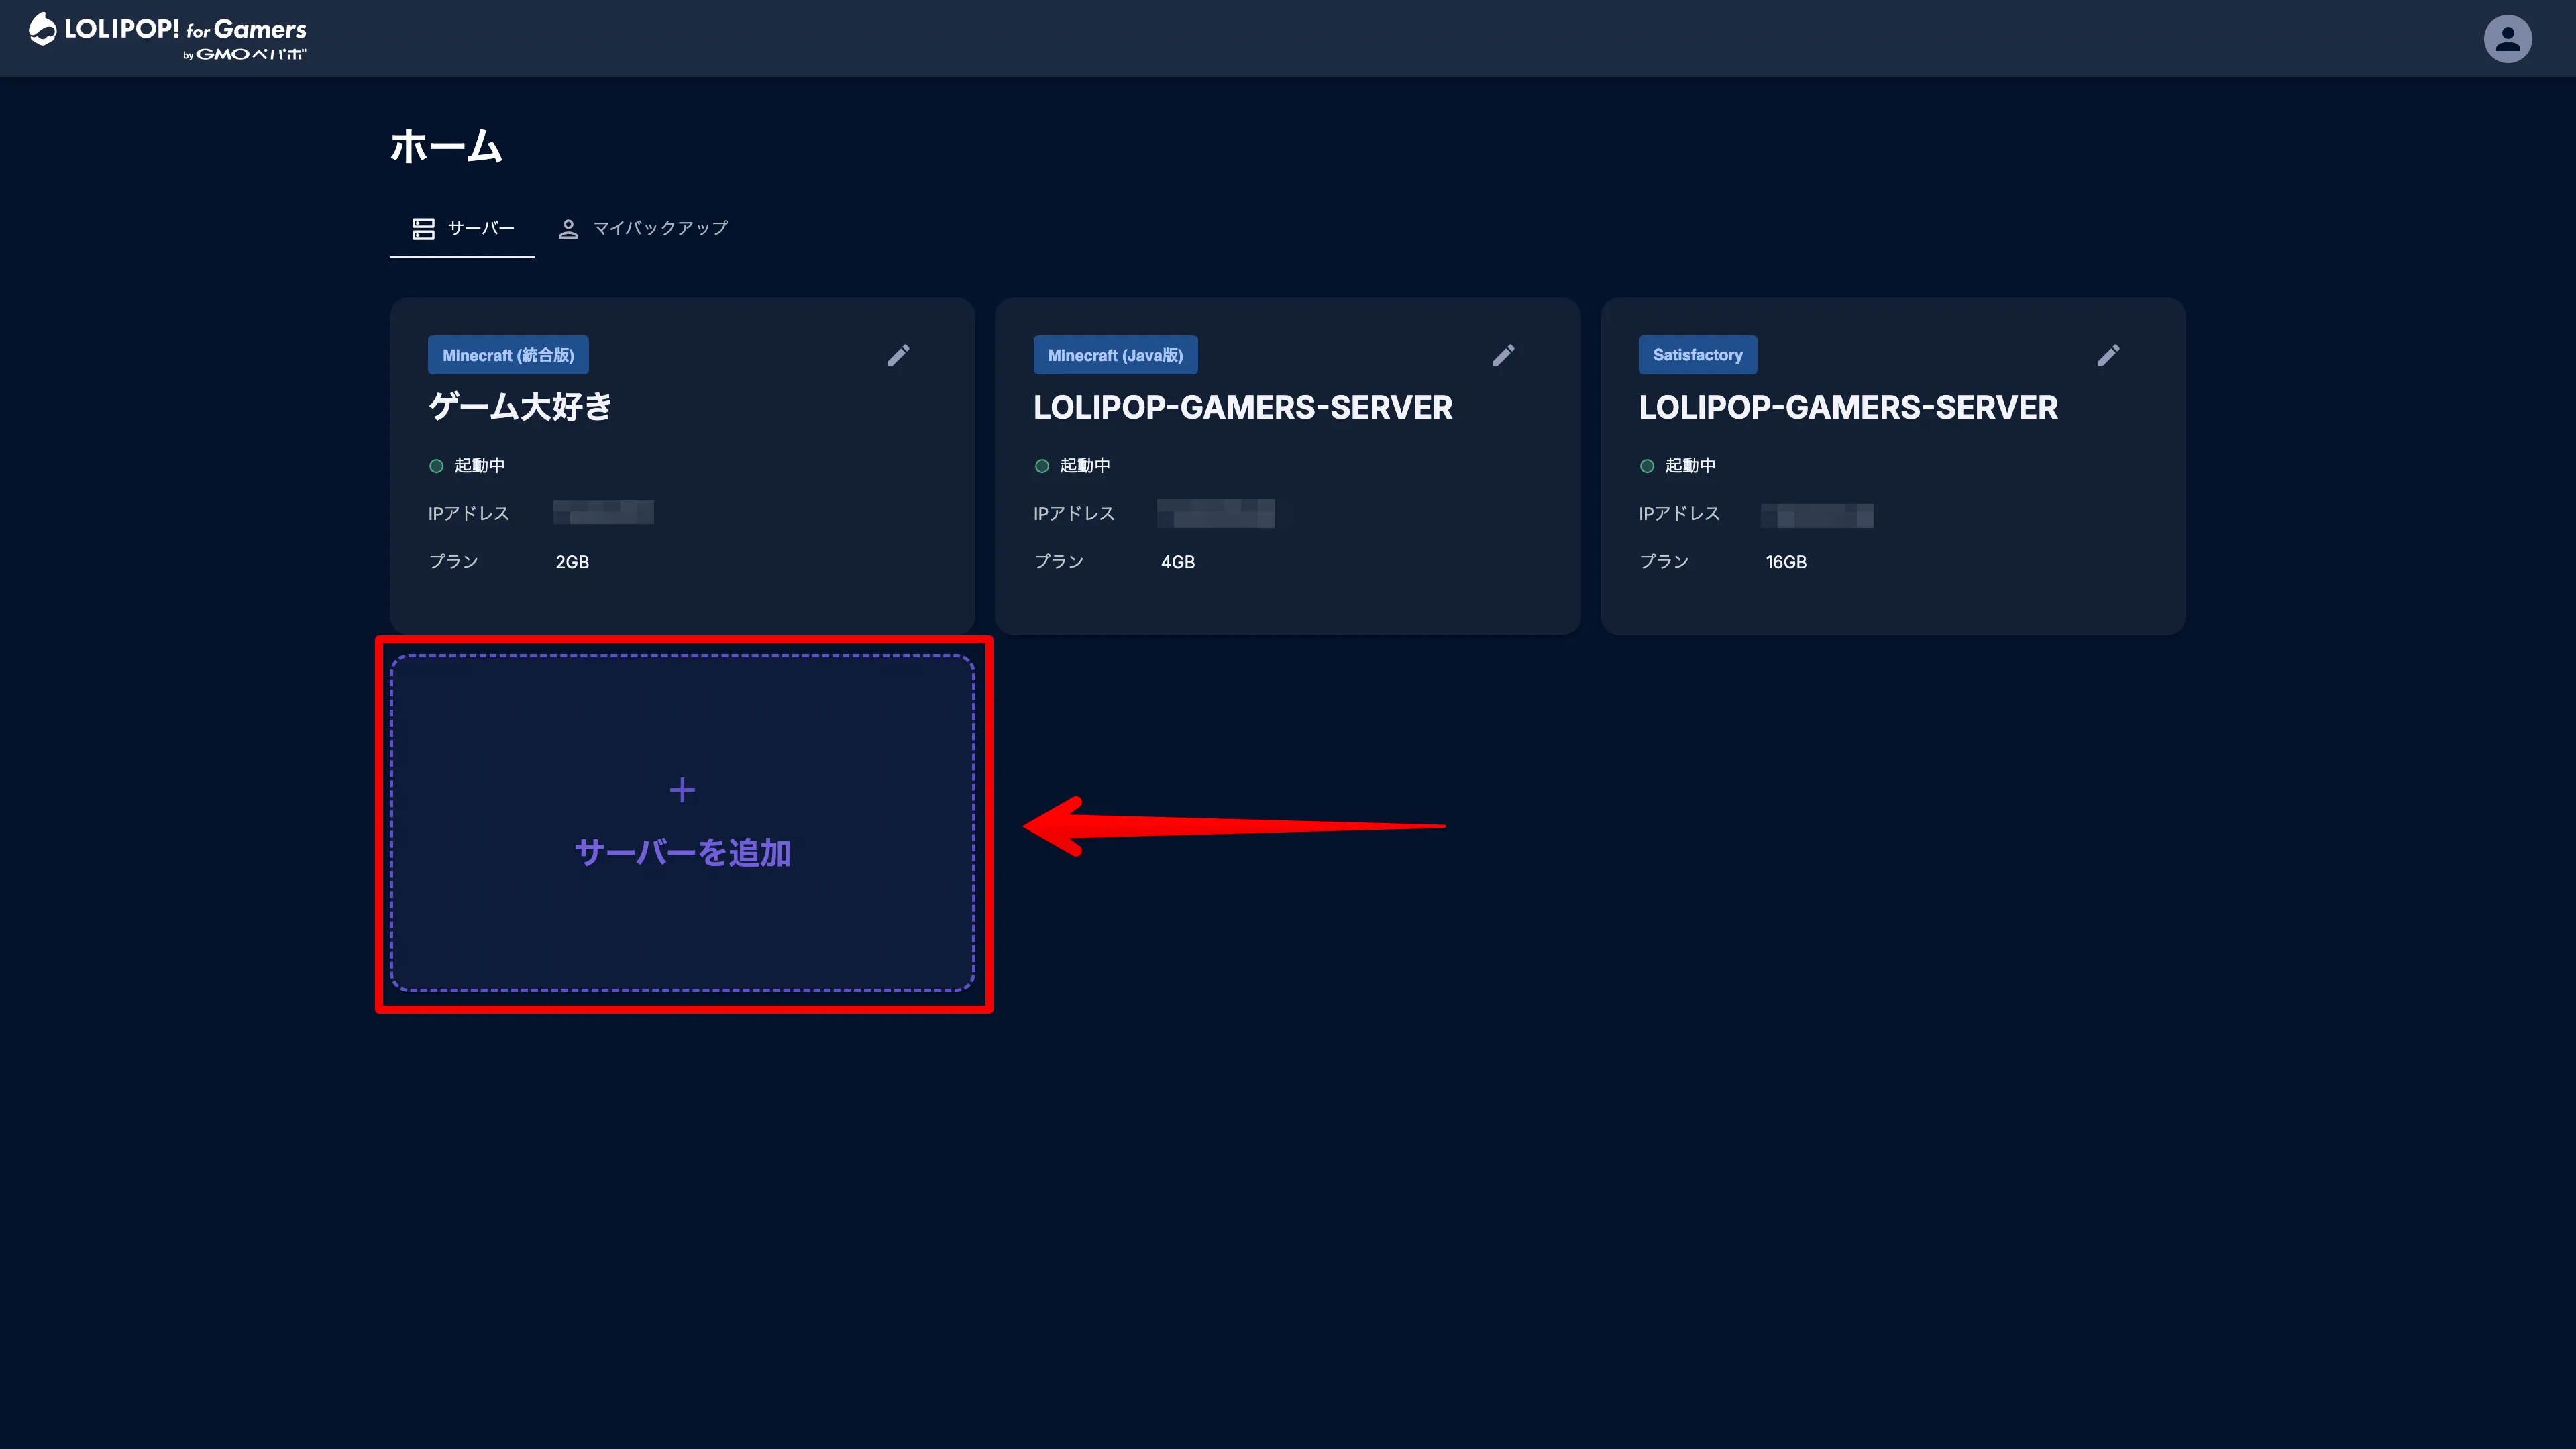Switch to the マイバックアップ tab
This screenshot has height=1449, width=2576.
pos(659,229)
